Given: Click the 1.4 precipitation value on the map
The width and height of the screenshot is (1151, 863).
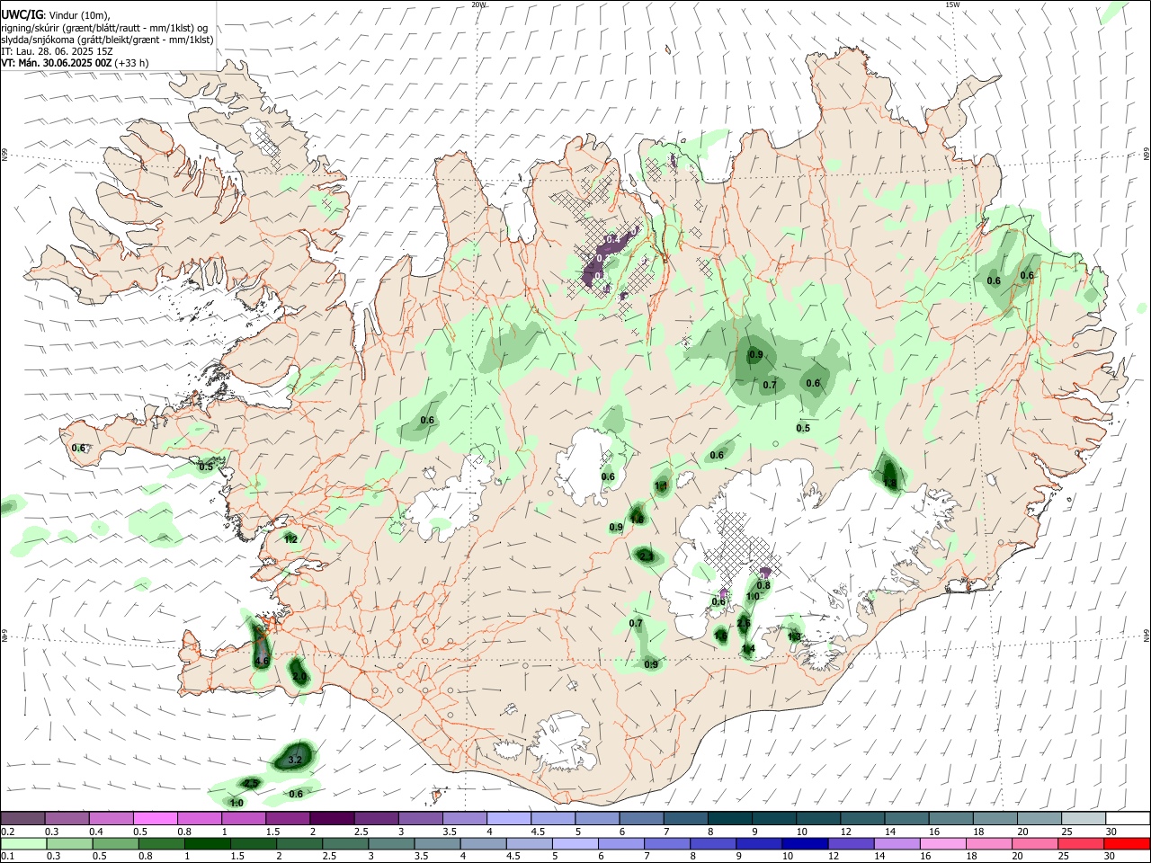Looking at the screenshot, I should (x=748, y=648).
